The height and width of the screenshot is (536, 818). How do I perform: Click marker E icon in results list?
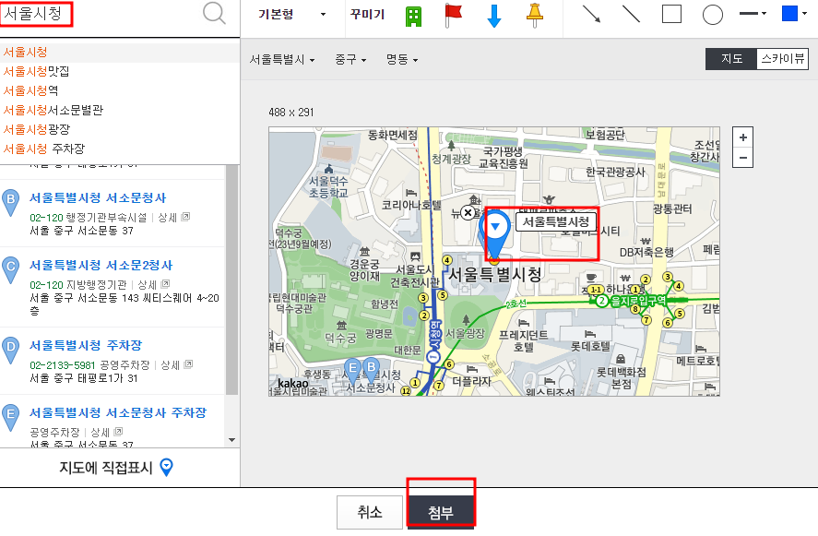click(10, 418)
